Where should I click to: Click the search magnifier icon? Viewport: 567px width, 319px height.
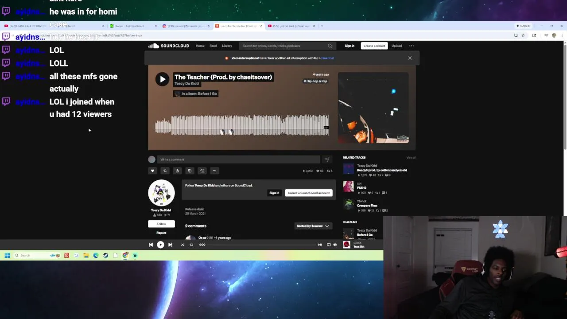(330, 46)
